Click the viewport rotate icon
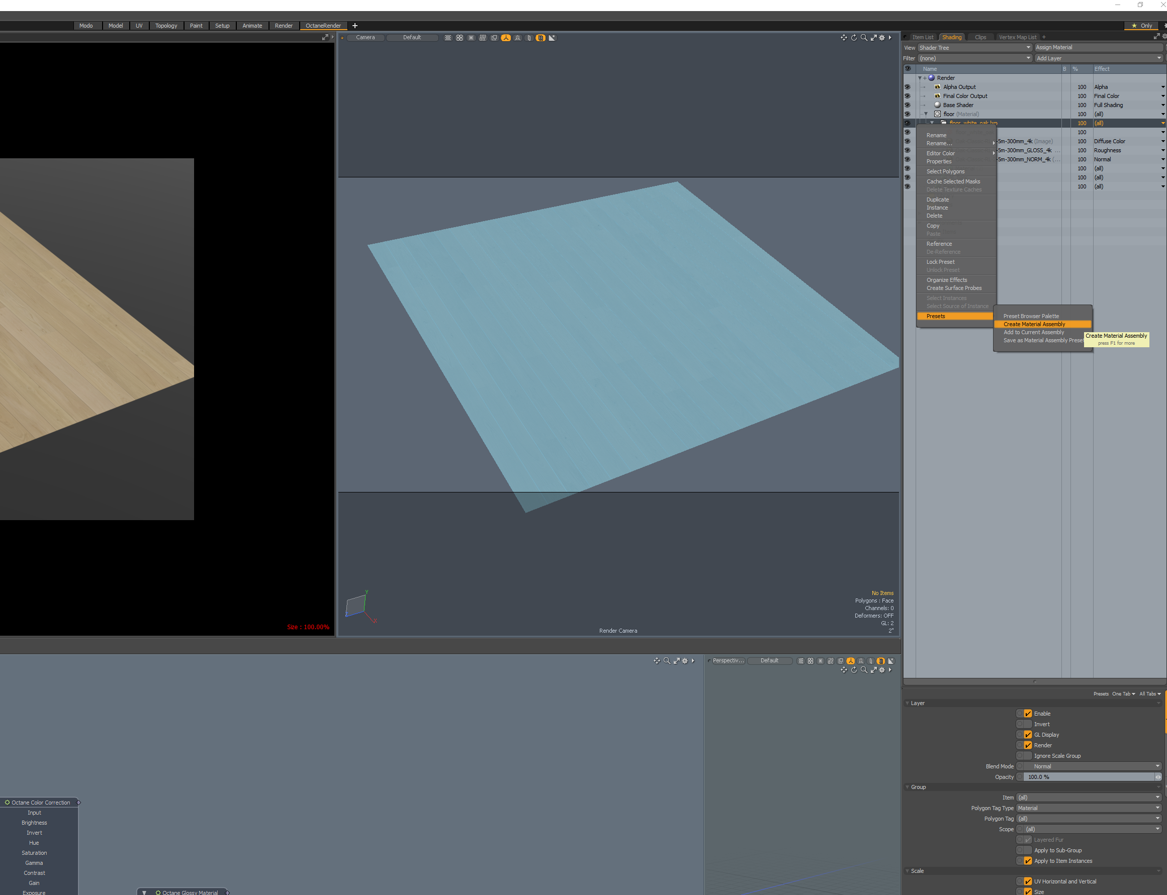The image size is (1167, 895). (854, 38)
